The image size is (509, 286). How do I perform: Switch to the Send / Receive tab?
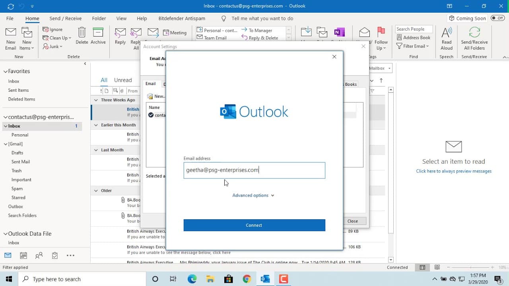[x=66, y=18]
